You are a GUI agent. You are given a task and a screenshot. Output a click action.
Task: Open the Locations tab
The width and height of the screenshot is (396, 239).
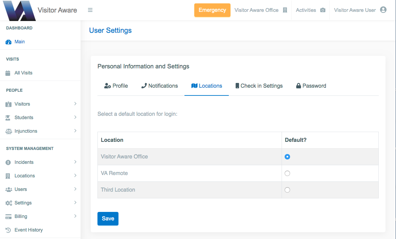pyautogui.click(x=206, y=86)
